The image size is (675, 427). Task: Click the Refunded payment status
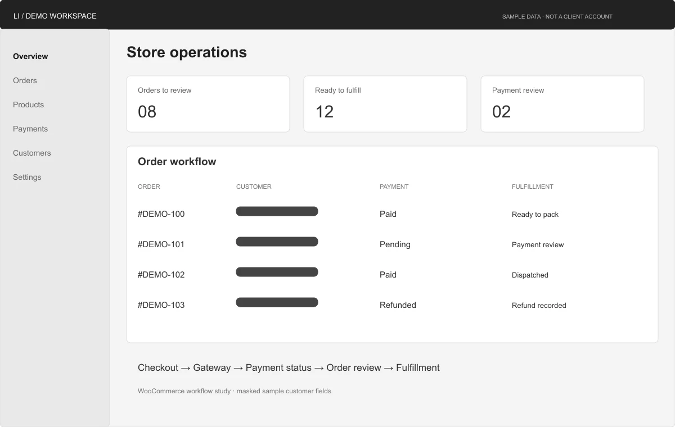pos(398,305)
